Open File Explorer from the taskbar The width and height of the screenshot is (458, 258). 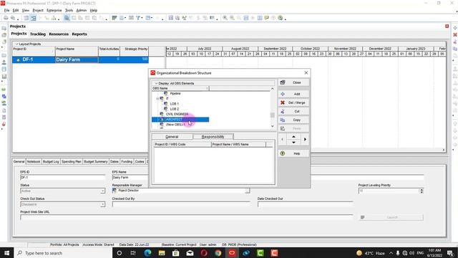click(x=162, y=253)
